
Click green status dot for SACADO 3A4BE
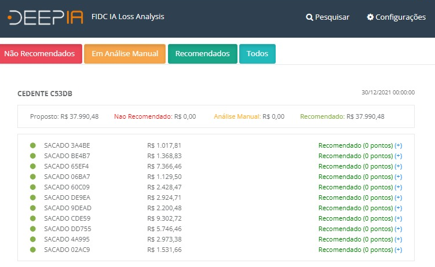(33, 145)
